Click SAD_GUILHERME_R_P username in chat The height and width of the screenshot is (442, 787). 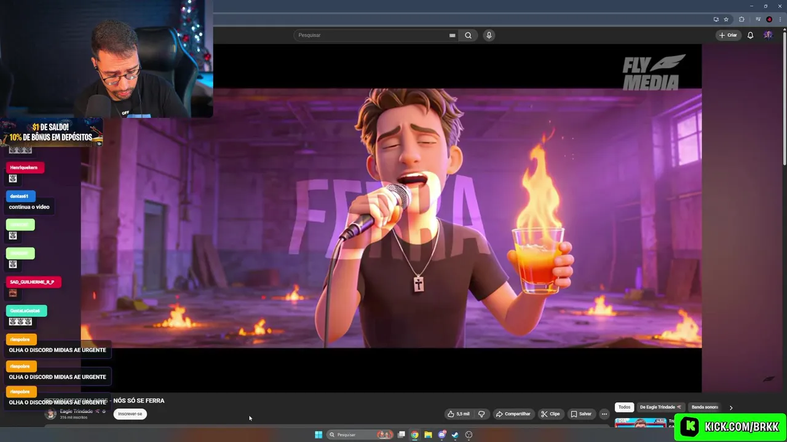(33, 282)
